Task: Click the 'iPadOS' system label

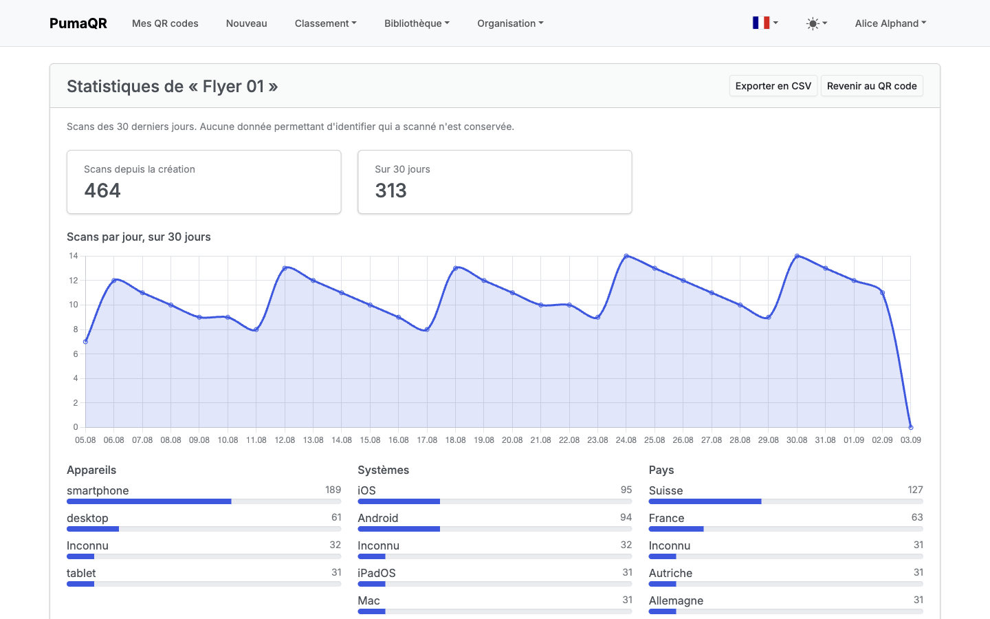Action: (377, 573)
